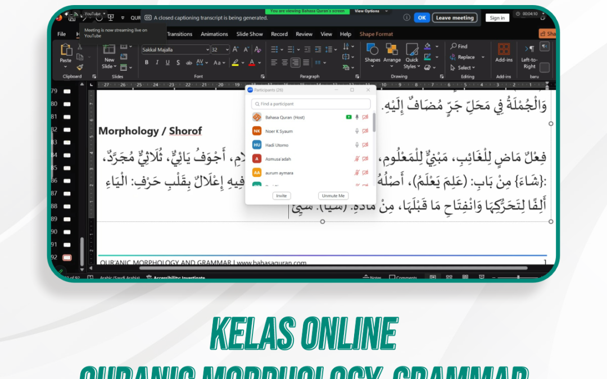Click the Format Painter brush icon
607x379 pixels.
pyautogui.click(x=80, y=67)
